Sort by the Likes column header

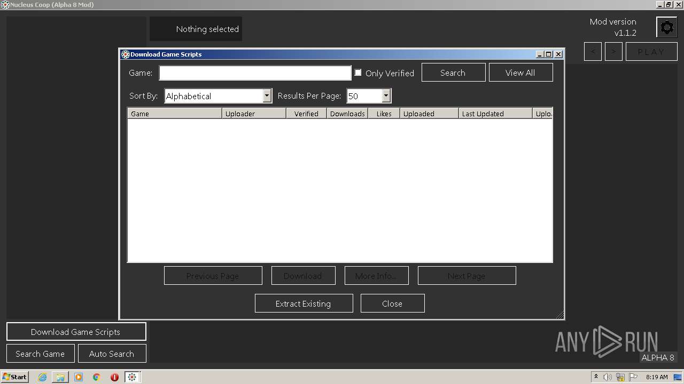click(384, 114)
